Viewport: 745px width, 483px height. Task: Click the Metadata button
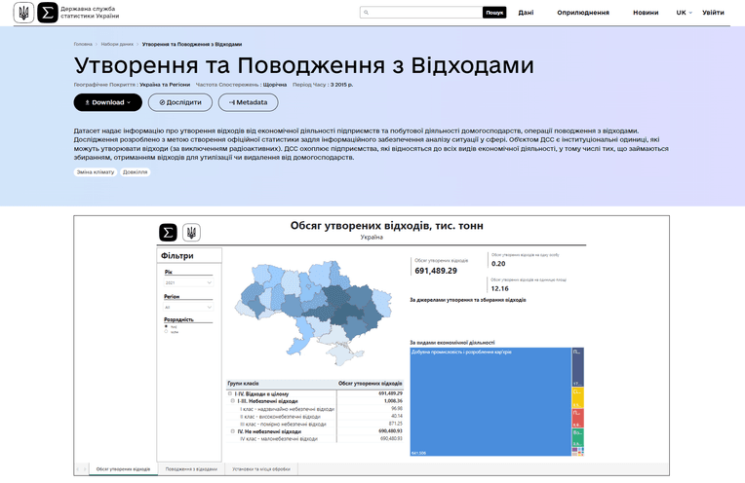click(x=248, y=102)
